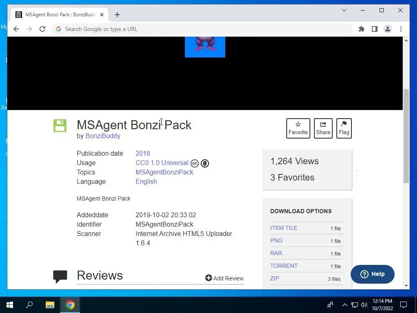The width and height of the screenshot is (417, 313).
Task: Click the 2018 publication date link
Action: tap(143, 153)
